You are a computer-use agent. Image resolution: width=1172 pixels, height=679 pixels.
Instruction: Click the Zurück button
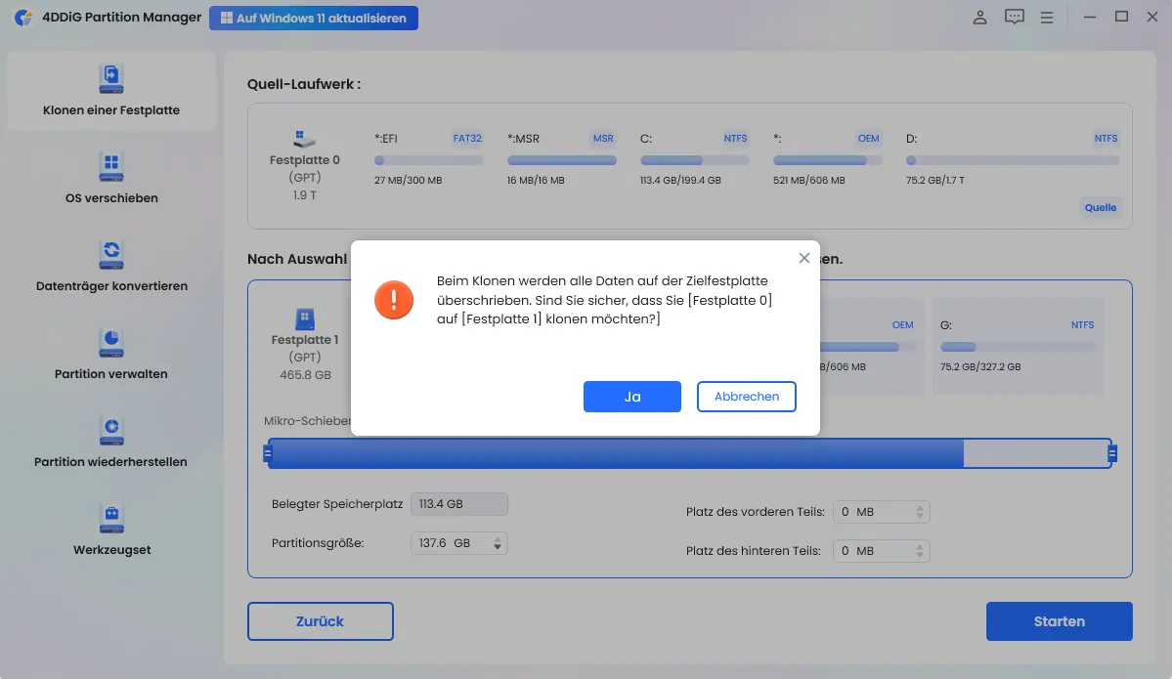click(x=320, y=621)
